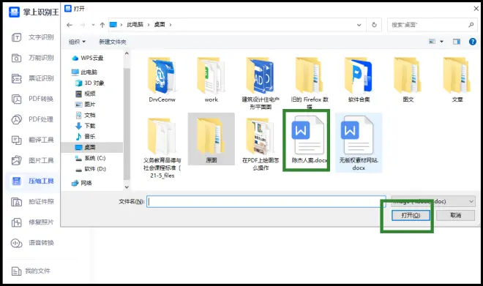The height and width of the screenshot is (286, 483).
Task: Open 票证识别 in the sidebar
Action: [x=32, y=78]
